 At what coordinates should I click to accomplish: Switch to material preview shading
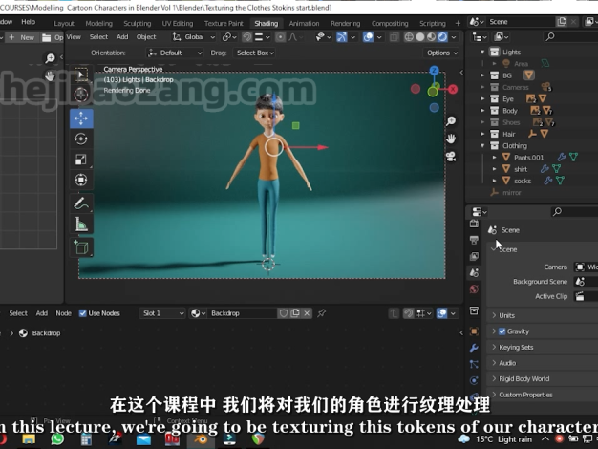(x=431, y=37)
